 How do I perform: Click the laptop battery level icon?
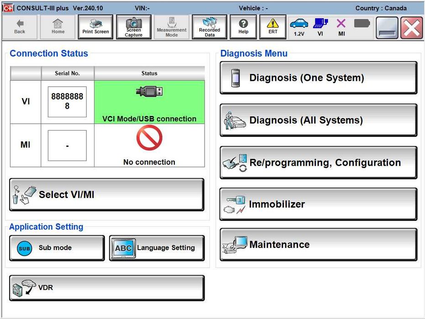pos(362,23)
